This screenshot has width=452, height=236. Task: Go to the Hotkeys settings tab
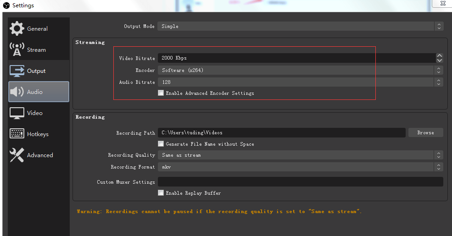click(x=39, y=134)
